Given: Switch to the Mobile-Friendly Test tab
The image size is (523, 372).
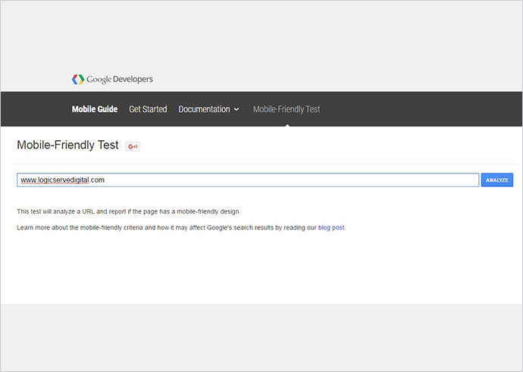Looking at the screenshot, I should (287, 109).
